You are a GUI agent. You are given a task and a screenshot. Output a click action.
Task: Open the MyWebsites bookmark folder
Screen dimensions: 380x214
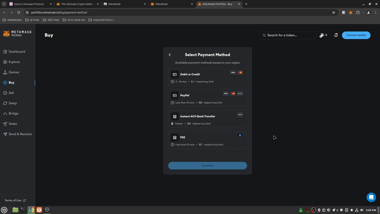coord(12,20)
